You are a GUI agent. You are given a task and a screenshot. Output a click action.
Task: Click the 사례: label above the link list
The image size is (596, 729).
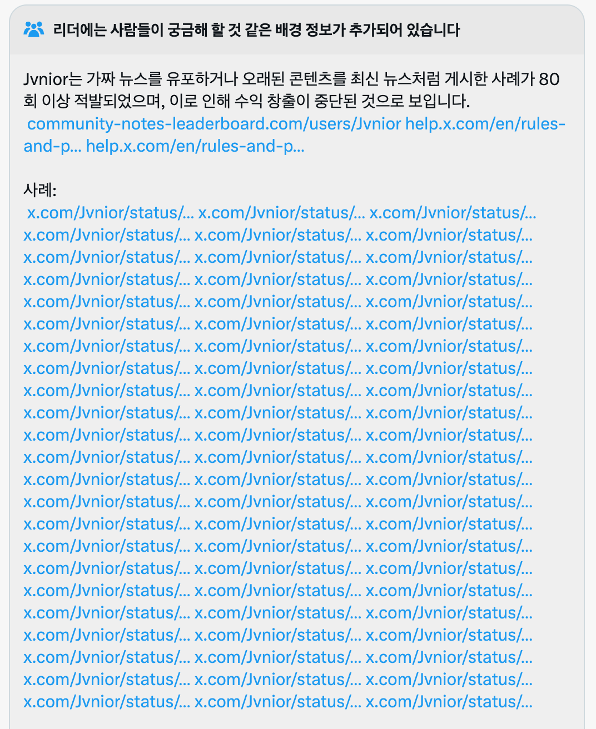coord(40,191)
